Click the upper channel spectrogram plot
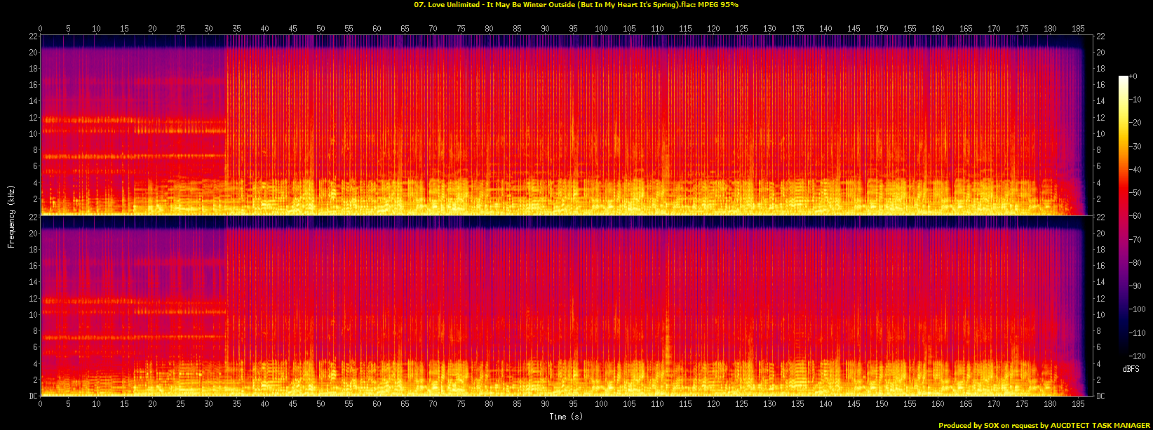Screen dimensions: 1153x430 coord(567,125)
